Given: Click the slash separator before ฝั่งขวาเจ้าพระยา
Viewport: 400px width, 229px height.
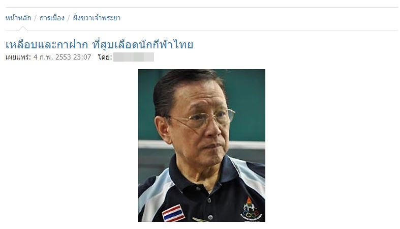Looking at the screenshot, I should pos(69,18).
